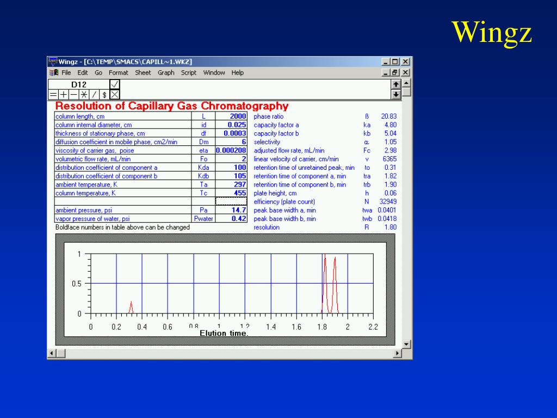Click horizontal scrollbar right arrow
Viewport: 557px width, 418px height.
tap(398, 353)
